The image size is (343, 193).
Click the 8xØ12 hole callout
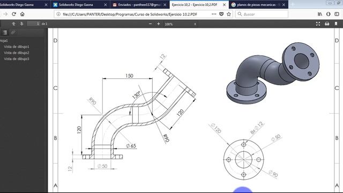pos(257,128)
